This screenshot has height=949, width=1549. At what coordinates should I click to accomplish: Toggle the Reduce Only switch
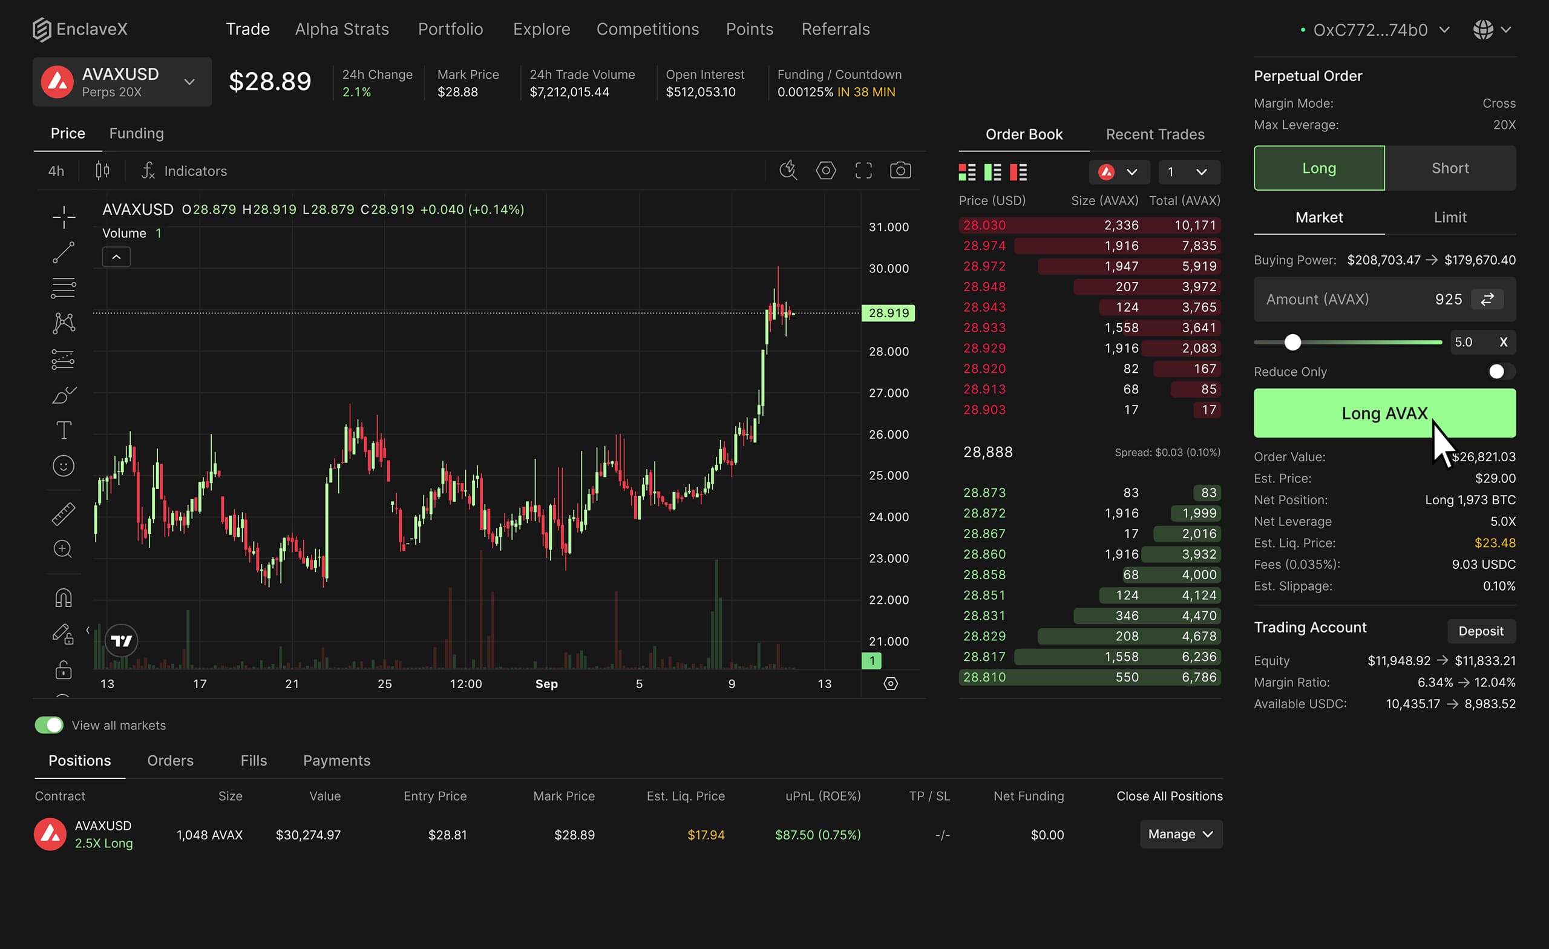pos(1501,372)
